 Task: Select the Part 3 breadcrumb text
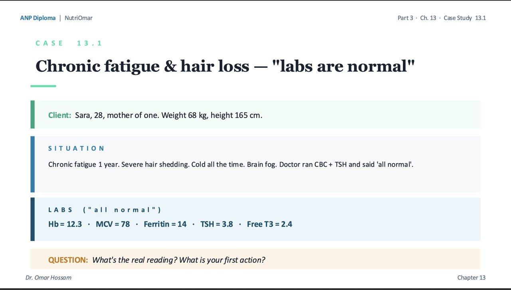tap(405, 18)
